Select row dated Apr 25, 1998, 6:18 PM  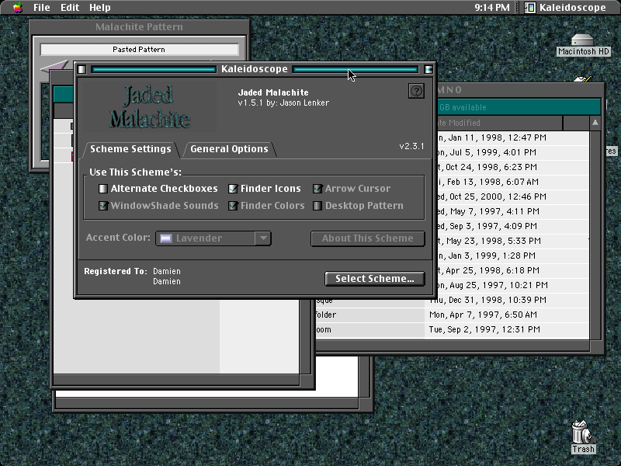pos(513,270)
